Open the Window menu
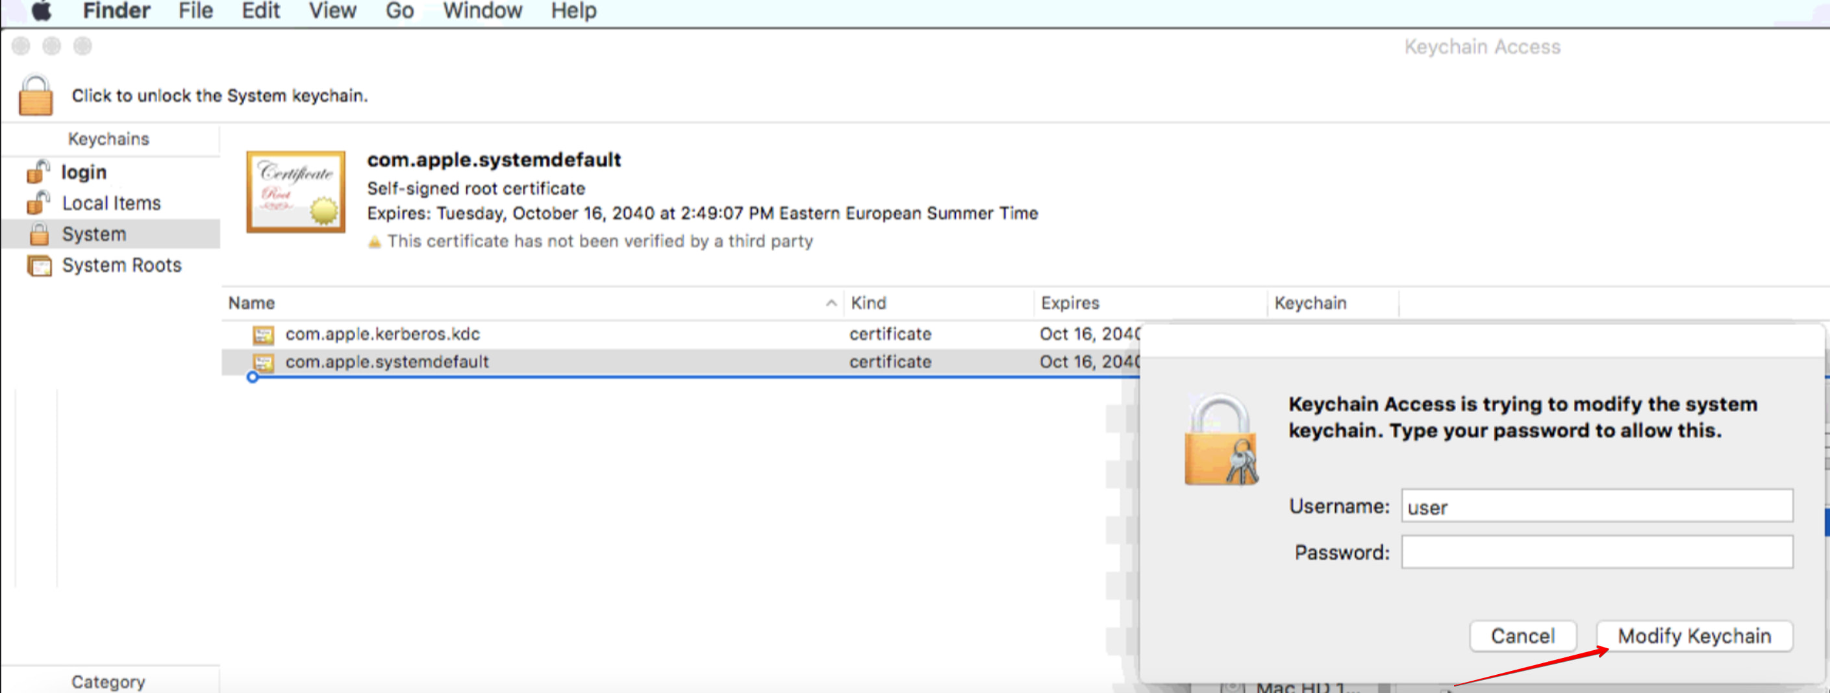Image resolution: width=1830 pixels, height=693 pixels. 484,10
